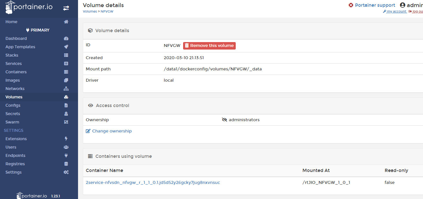Click Remove this volume

[209, 45]
